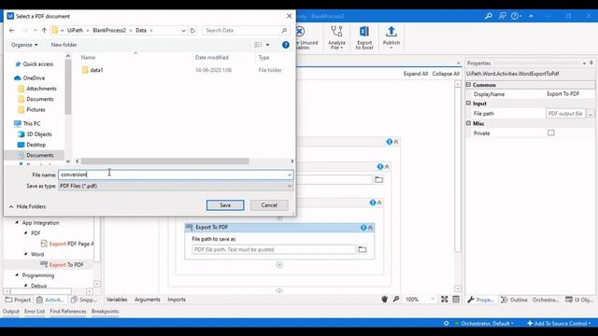The height and width of the screenshot is (336, 598).
Task: Open the view options dropdown arrow
Action: pyautogui.click(x=267, y=45)
